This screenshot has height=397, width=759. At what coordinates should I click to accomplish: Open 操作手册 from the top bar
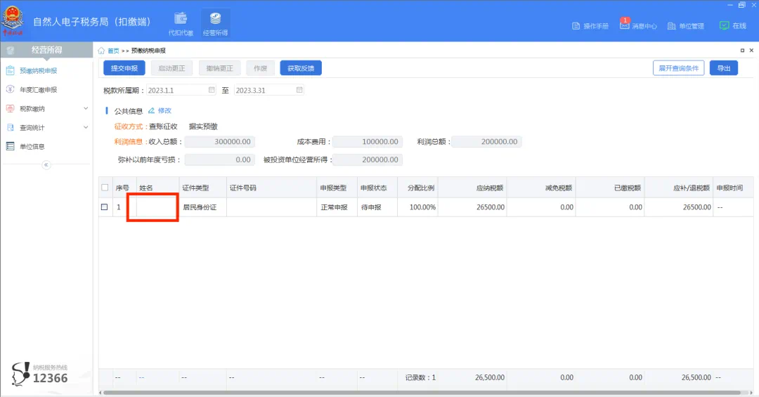pos(590,26)
